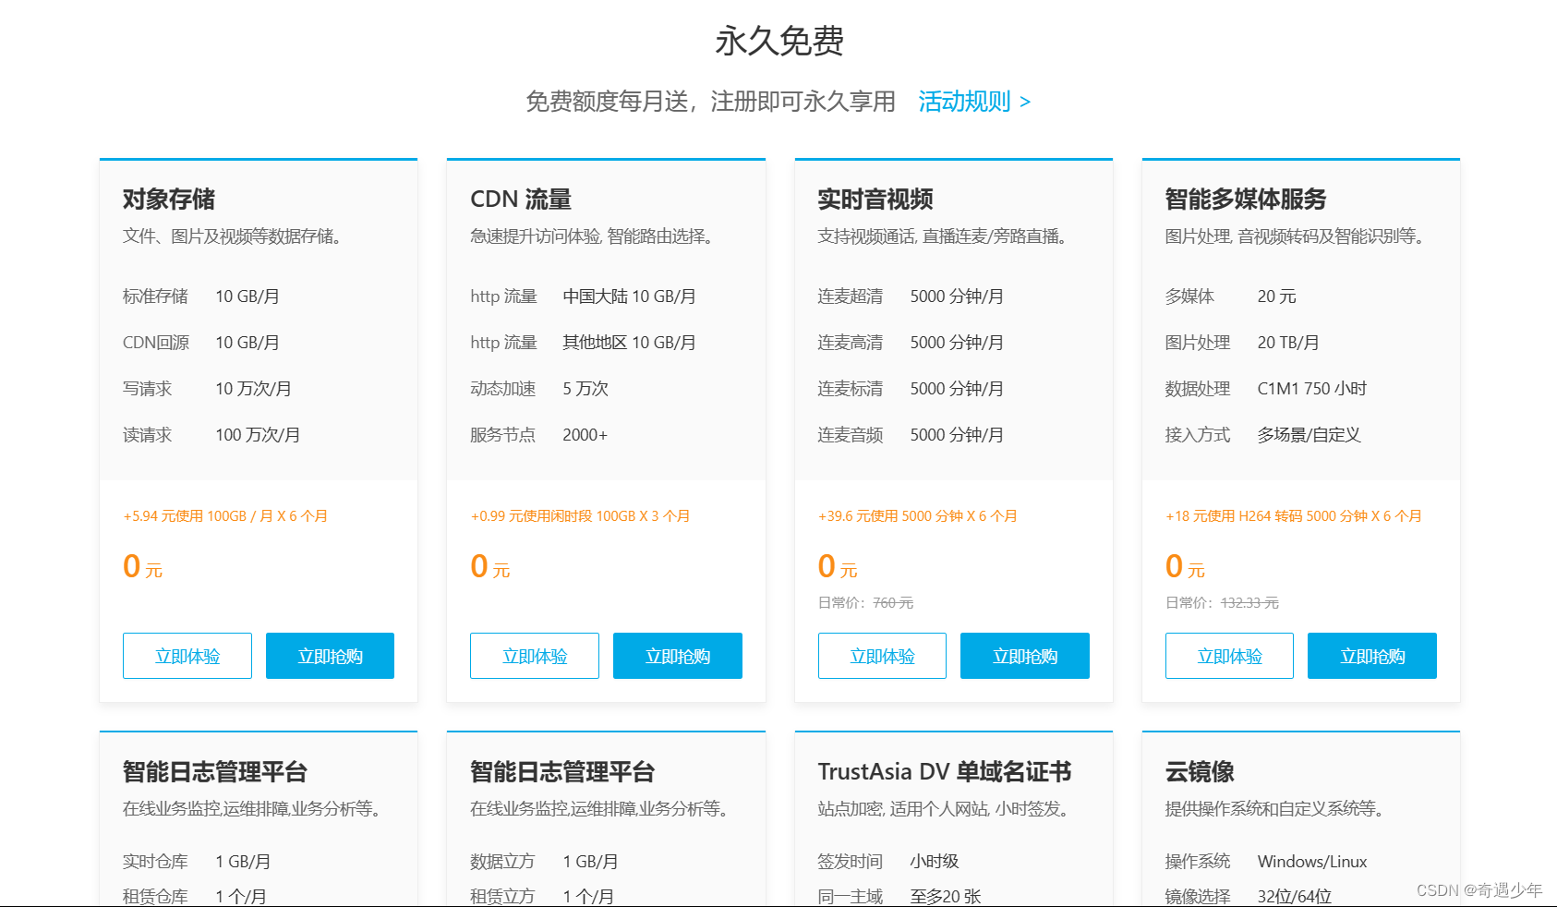
Task: Select the 实时音视频 card title
Action: coord(875,199)
